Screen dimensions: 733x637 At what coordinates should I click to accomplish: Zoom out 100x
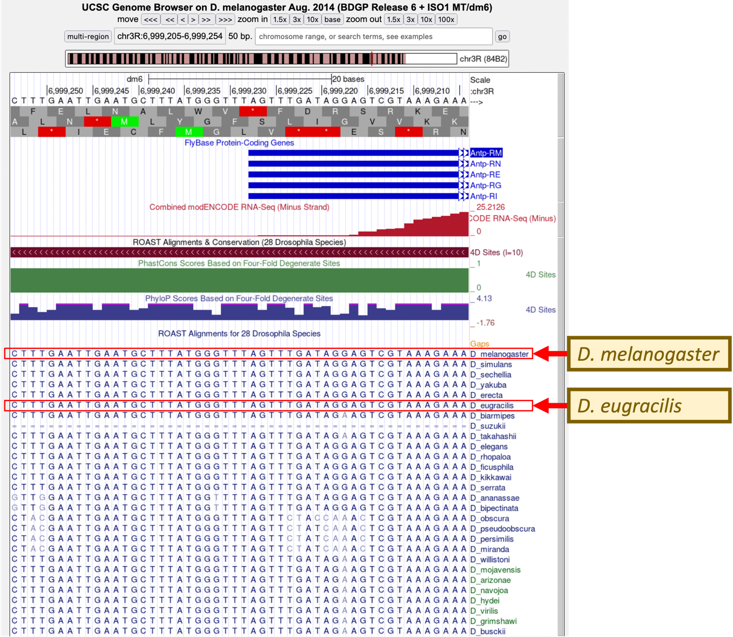(x=446, y=20)
